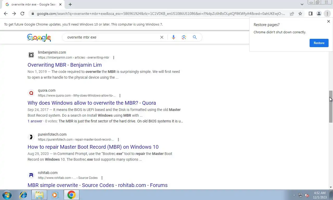Viewport: 333px width, 200px height.
Task: Open more options for pureinfotech.com result
Action: [x=118, y=140]
